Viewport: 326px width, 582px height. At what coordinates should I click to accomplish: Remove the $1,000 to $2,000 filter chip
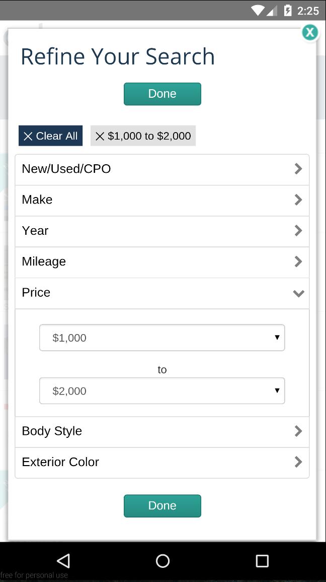tap(100, 136)
